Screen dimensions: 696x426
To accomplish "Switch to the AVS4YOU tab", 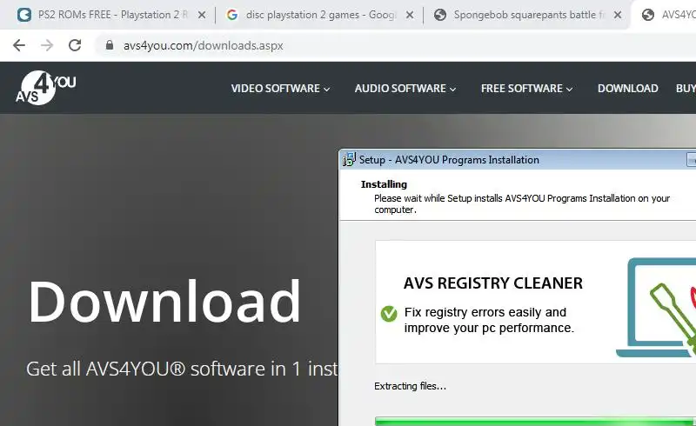I will tap(665, 15).
